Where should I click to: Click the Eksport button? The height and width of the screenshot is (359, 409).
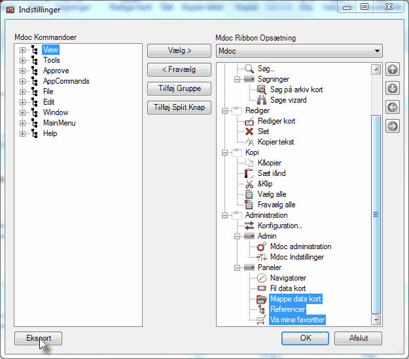tap(39, 338)
